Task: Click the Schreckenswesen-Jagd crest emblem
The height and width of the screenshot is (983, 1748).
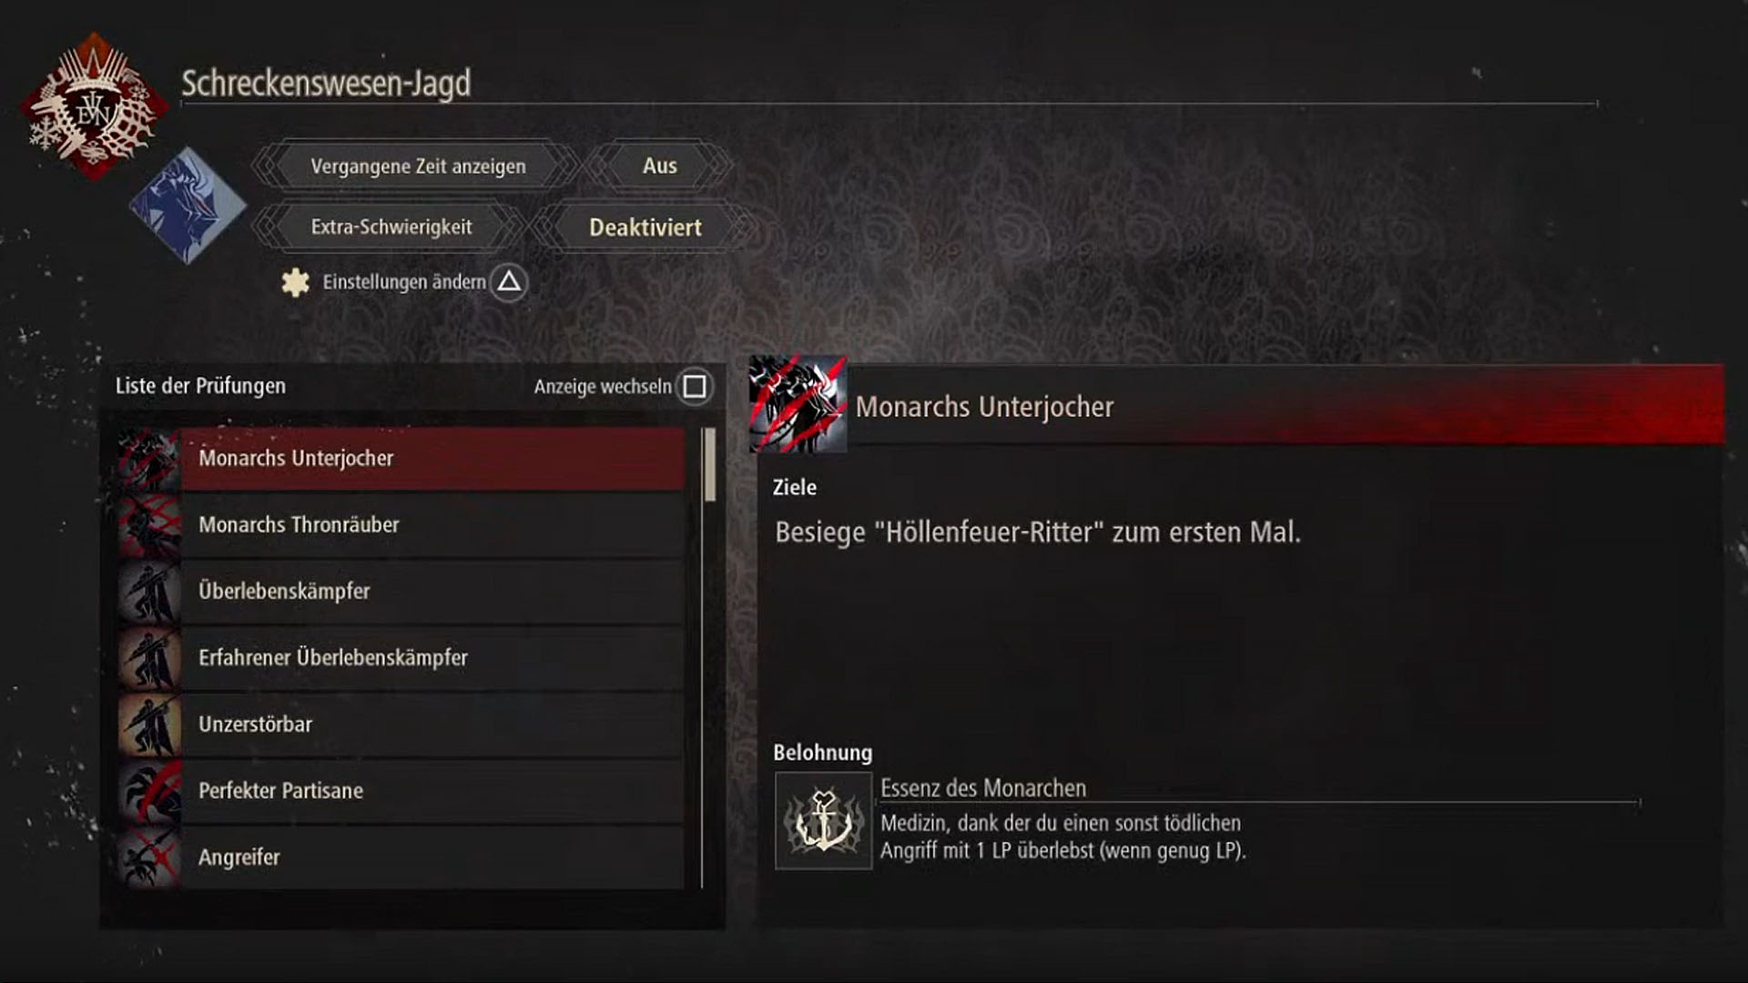Action: tap(95, 108)
